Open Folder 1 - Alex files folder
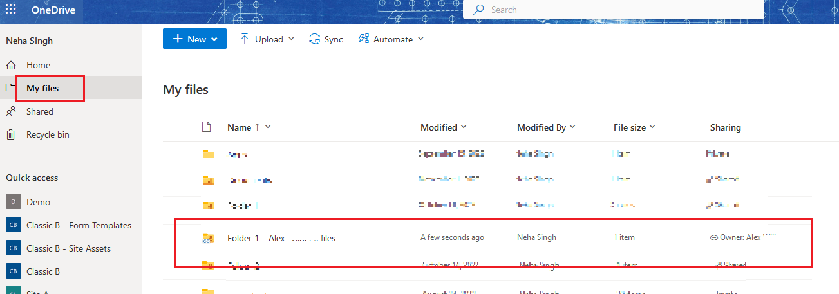Image resolution: width=839 pixels, height=294 pixels. pyautogui.click(x=281, y=238)
